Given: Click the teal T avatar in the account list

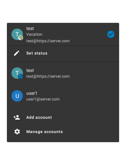Looking at the screenshot, I should click(17, 73).
